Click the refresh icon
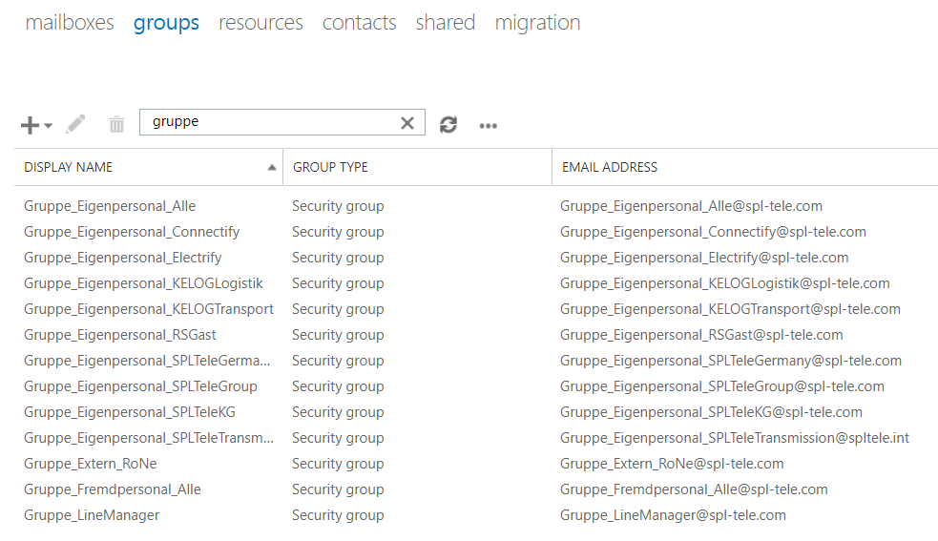Viewport: 938px width, 541px height. pyautogui.click(x=448, y=124)
